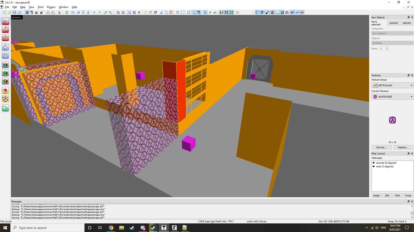
Task: Open the Map menu
Action: point(23,7)
